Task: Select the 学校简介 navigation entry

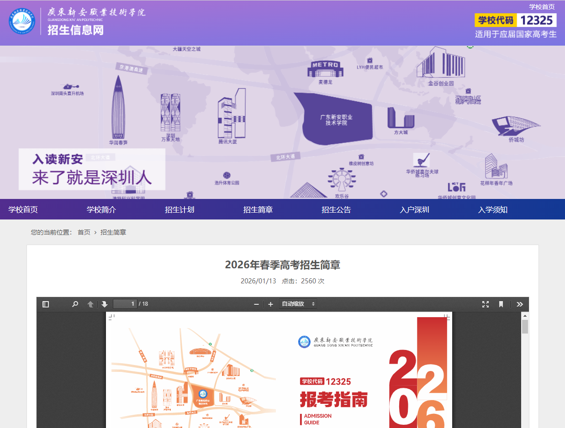Action: click(101, 209)
